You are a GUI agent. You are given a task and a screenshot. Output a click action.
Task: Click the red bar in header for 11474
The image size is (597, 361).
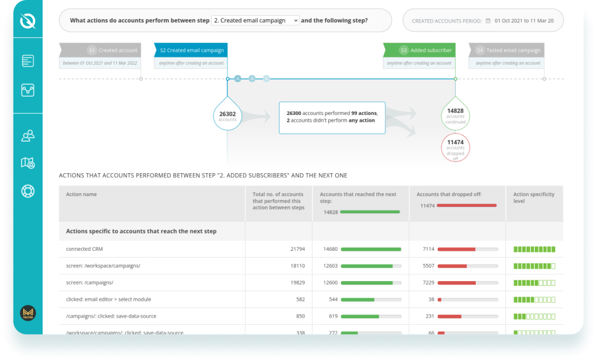click(467, 206)
